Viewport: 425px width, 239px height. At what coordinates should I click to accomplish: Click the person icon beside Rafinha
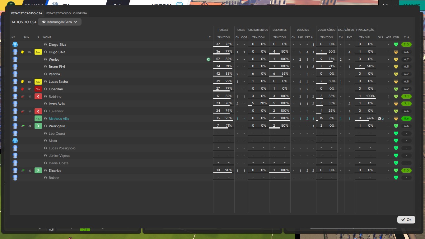point(45,74)
